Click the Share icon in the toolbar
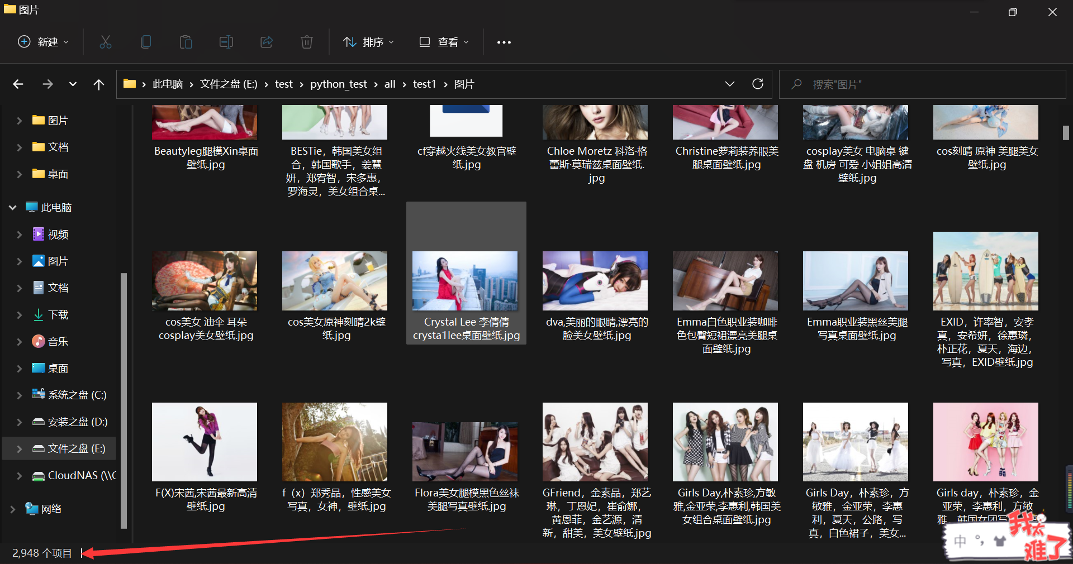This screenshot has width=1073, height=564. click(x=267, y=42)
